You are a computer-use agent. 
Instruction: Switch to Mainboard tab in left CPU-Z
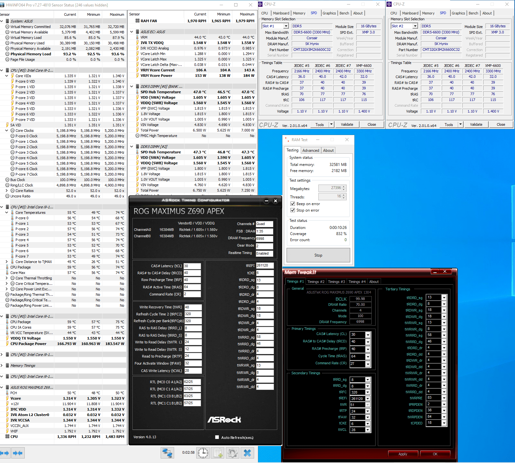pyautogui.click(x=281, y=13)
